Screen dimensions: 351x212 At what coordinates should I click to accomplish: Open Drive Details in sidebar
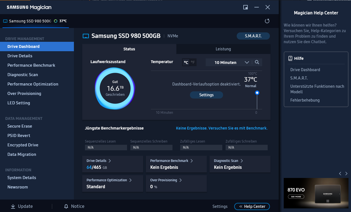(x=37, y=56)
